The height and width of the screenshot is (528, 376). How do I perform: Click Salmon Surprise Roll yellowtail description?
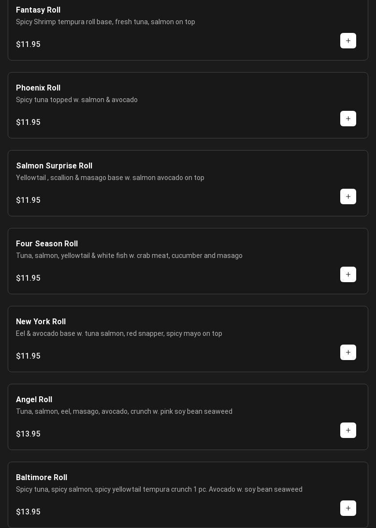click(x=110, y=178)
